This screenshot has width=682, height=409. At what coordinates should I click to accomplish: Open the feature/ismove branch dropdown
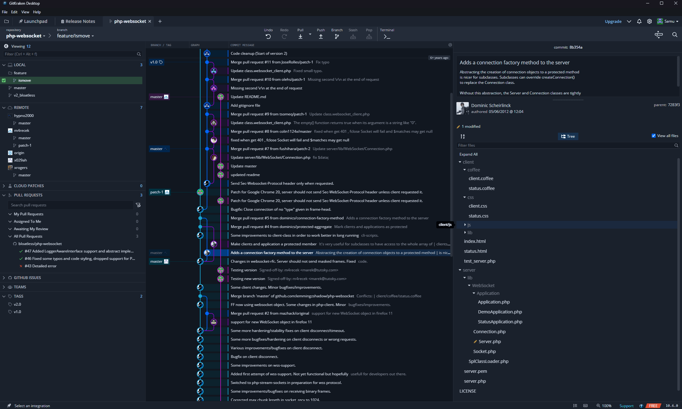pyautogui.click(x=75, y=36)
